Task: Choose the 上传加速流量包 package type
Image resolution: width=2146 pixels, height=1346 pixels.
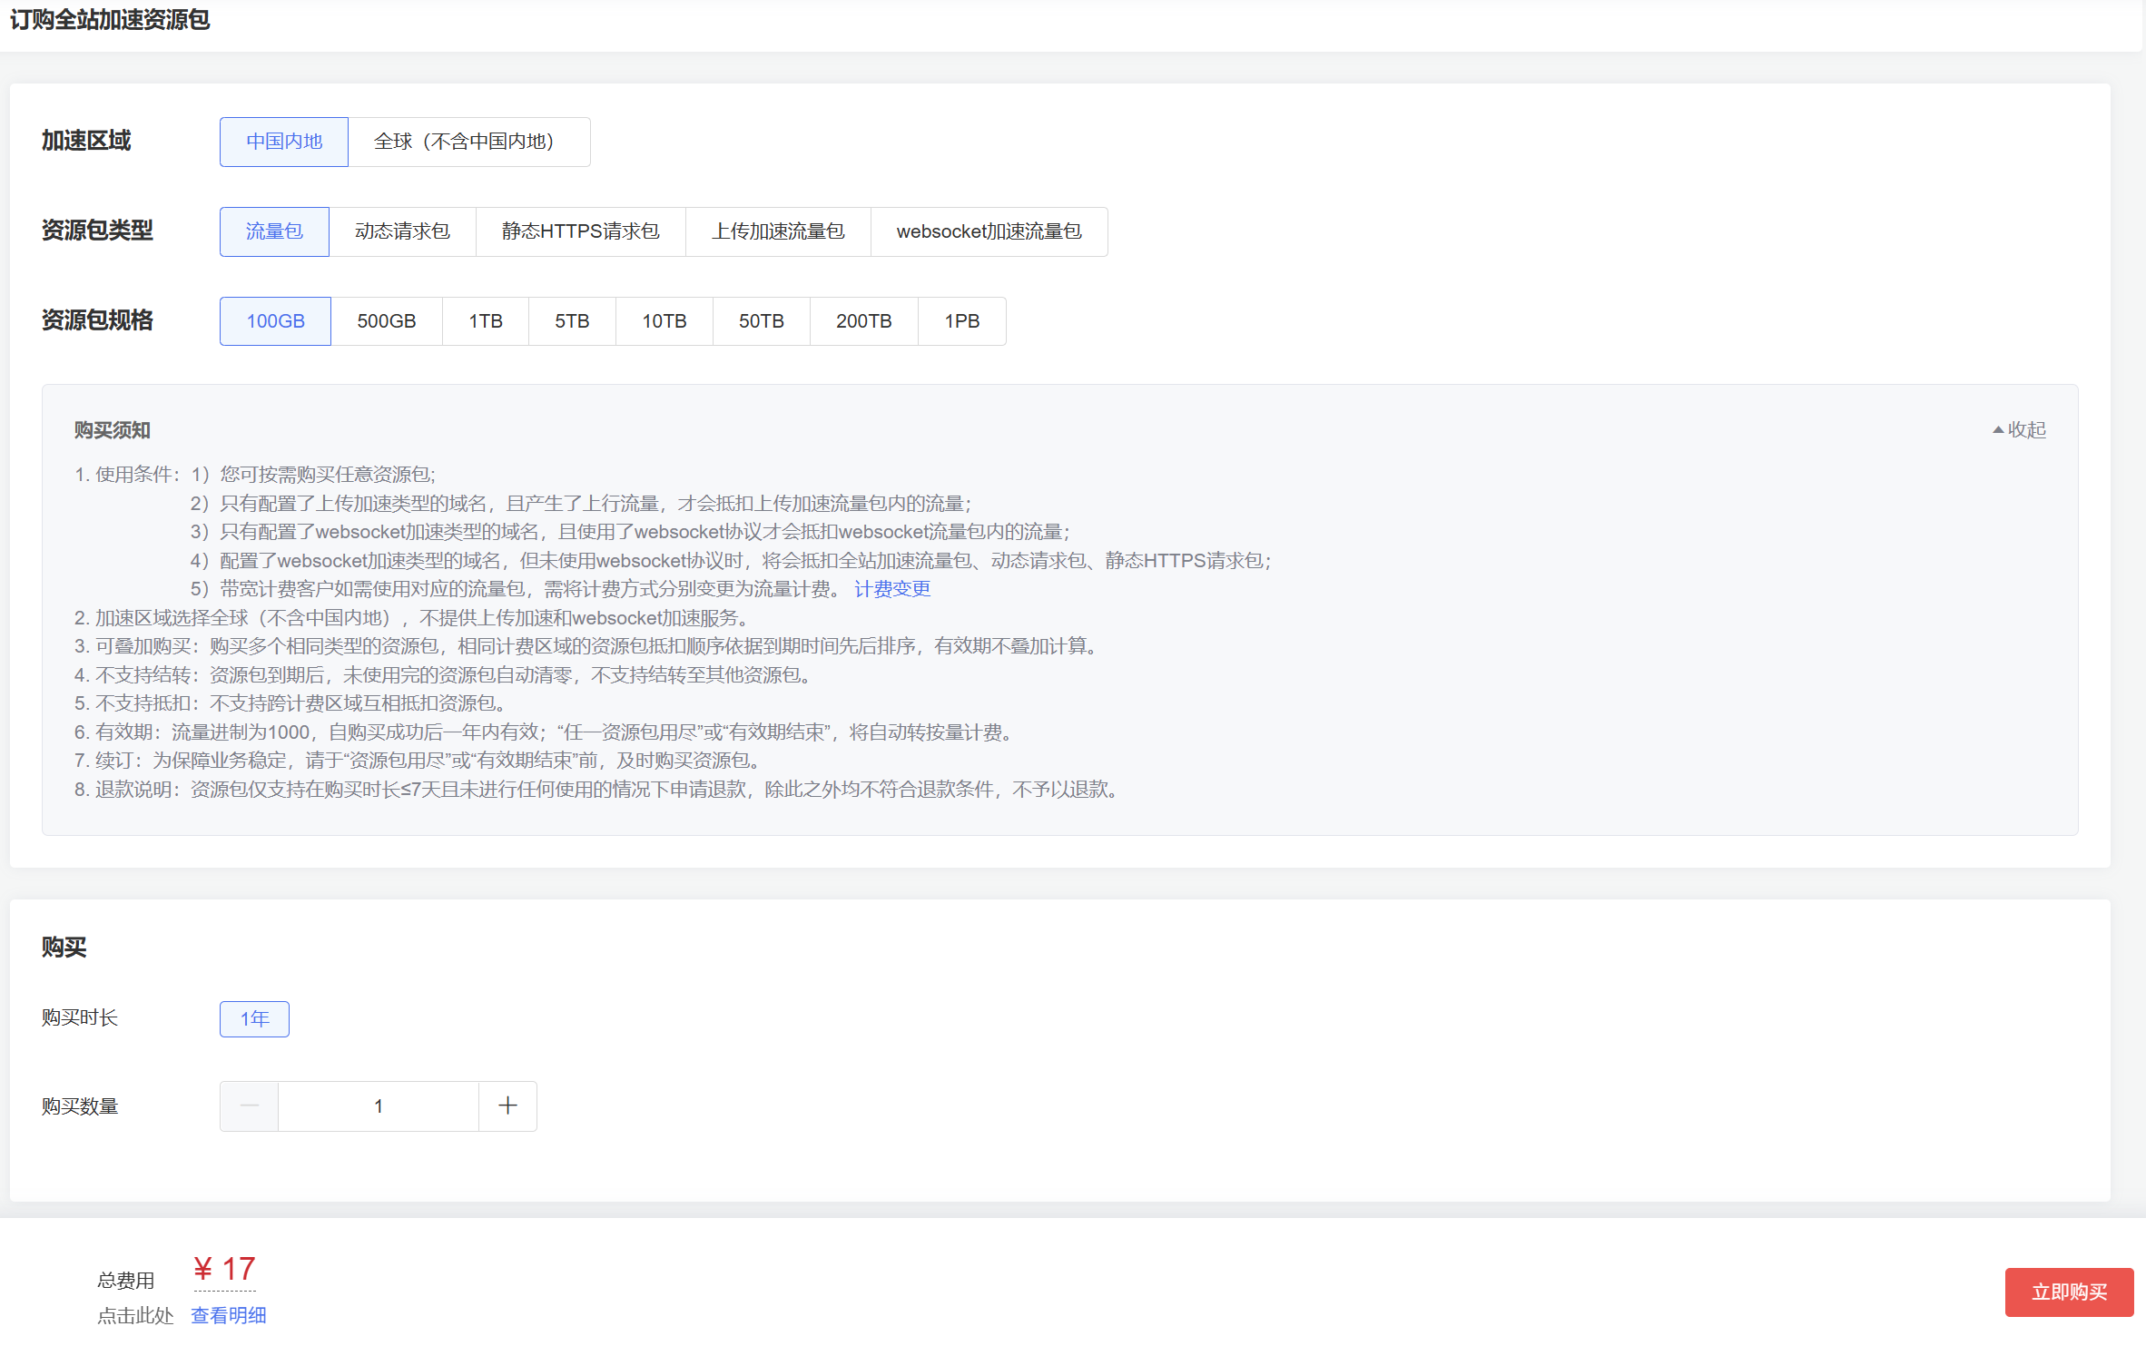Action: (778, 231)
